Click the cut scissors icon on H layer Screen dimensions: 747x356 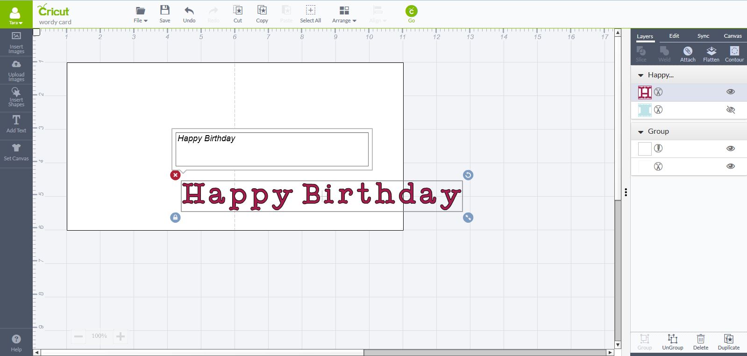(x=658, y=92)
